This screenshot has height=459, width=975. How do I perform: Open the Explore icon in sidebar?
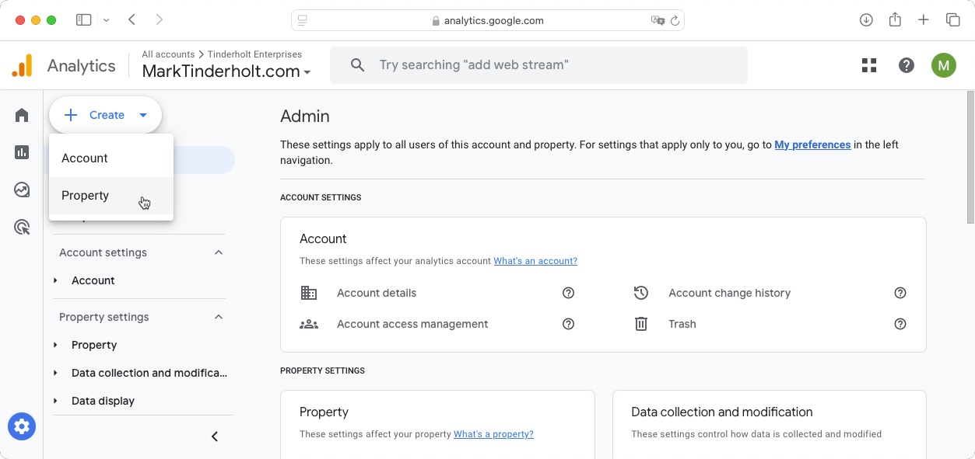tap(22, 190)
